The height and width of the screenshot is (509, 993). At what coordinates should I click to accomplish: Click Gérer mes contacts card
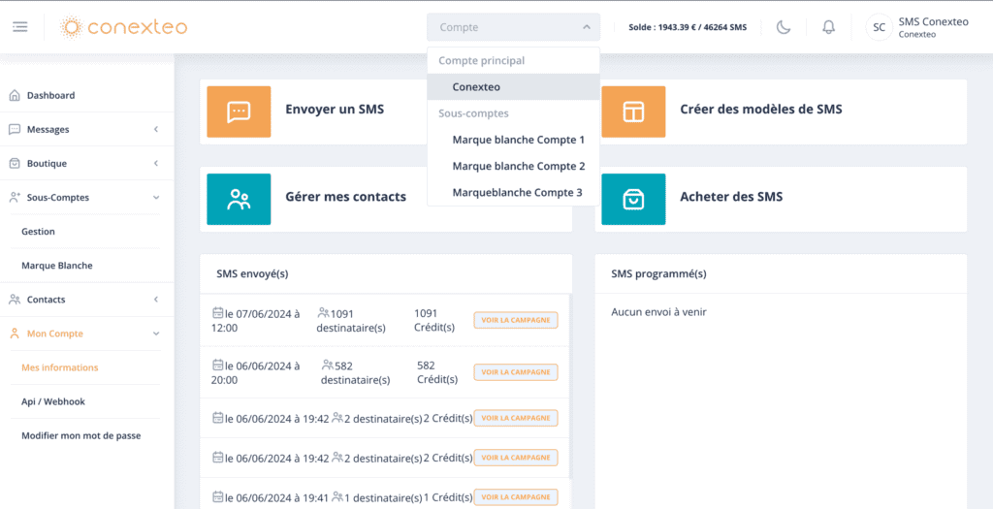point(386,200)
